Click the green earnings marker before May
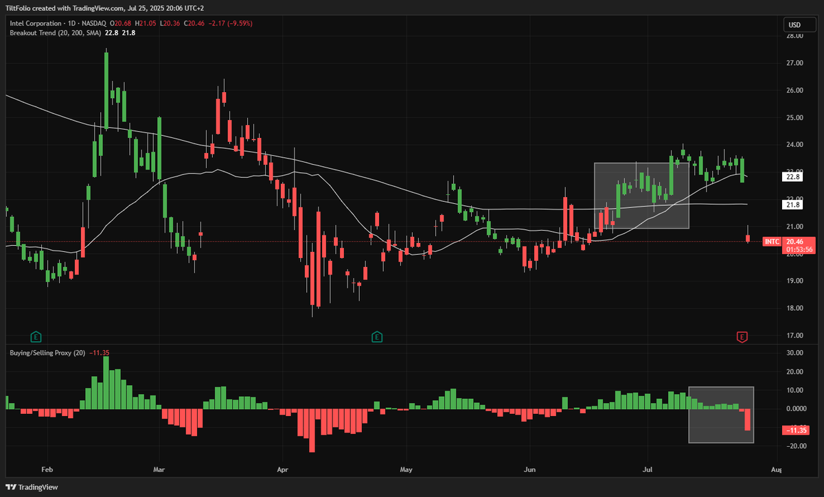The width and height of the screenshot is (824, 497). pyautogui.click(x=376, y=336)
